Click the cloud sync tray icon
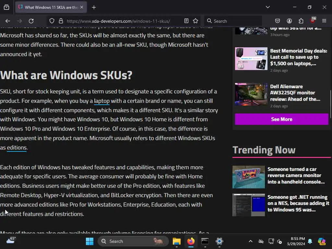Screen dimensions: 332x249 (x=261, y=241)
